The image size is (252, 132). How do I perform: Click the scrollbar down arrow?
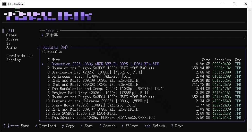[x=250, y=130]
